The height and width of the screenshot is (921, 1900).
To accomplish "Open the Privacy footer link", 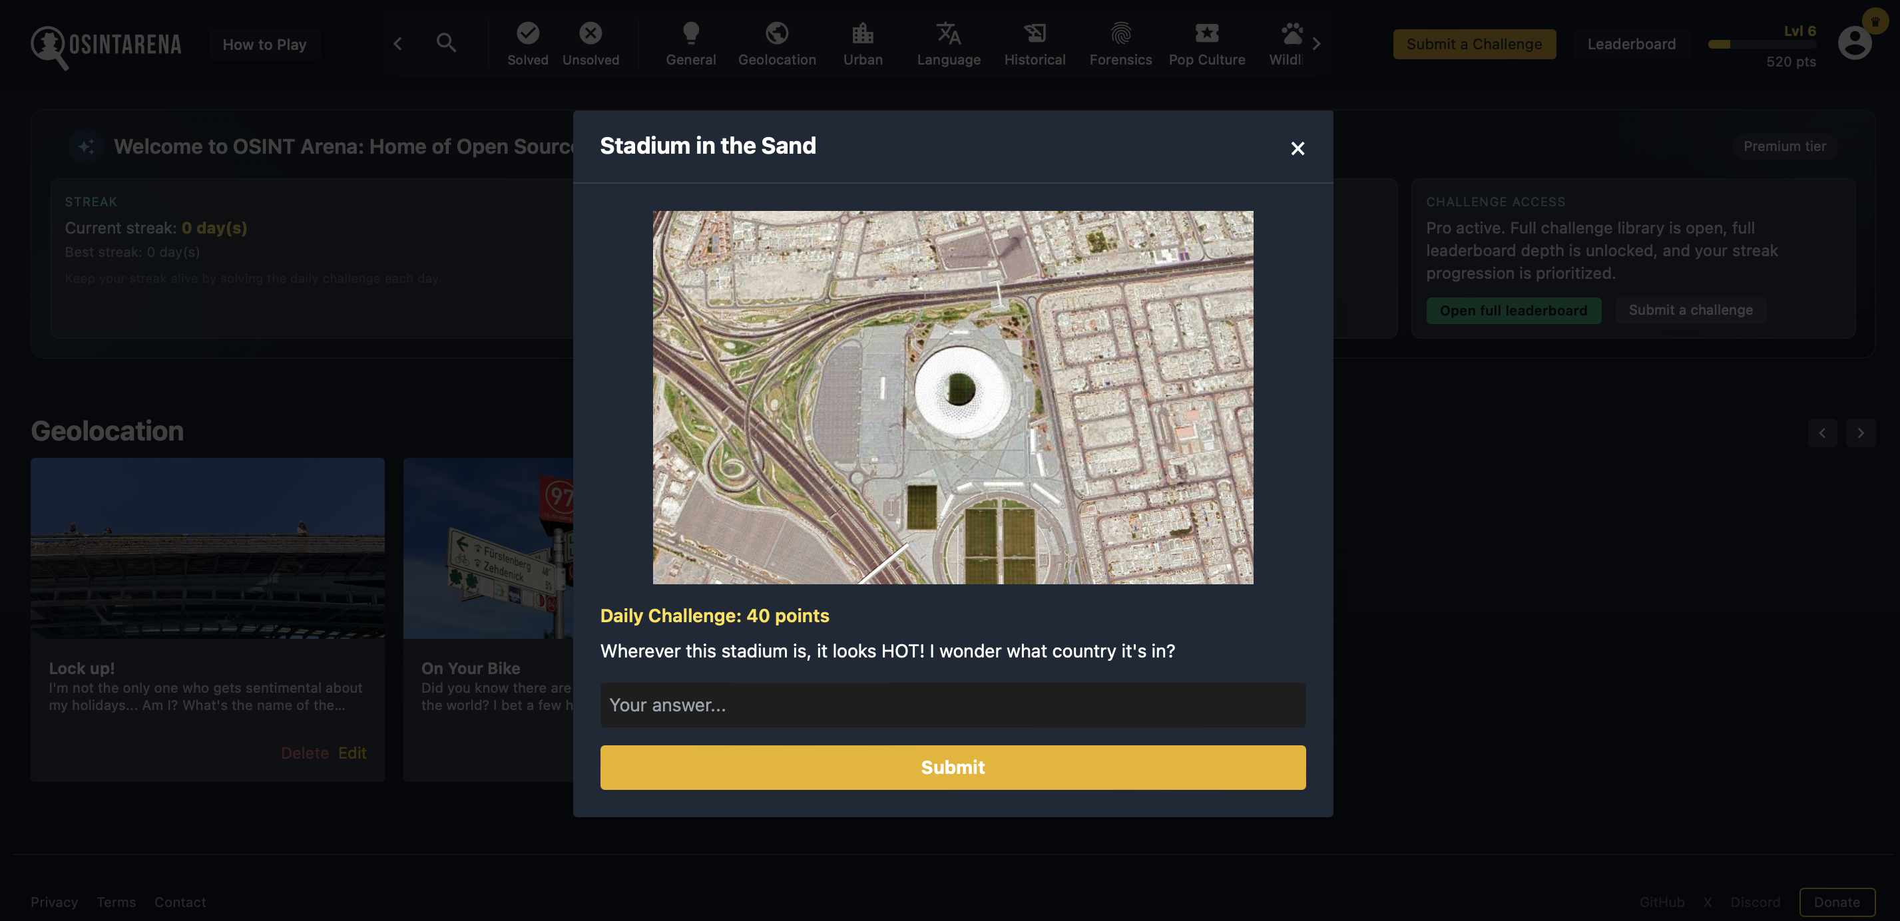I will pyautogui.click(x=54, y=902).
